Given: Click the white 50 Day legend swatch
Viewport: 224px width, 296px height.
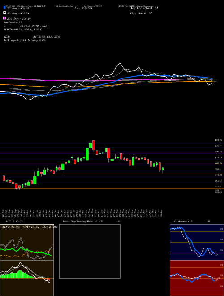Looking at the screenshot, I should [4, 13].
